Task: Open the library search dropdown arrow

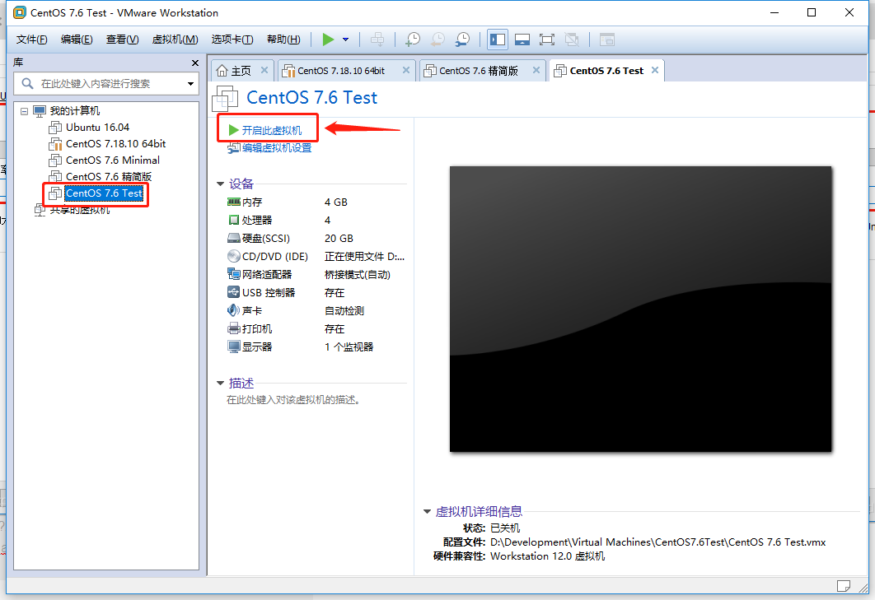Action: [191, 84]
